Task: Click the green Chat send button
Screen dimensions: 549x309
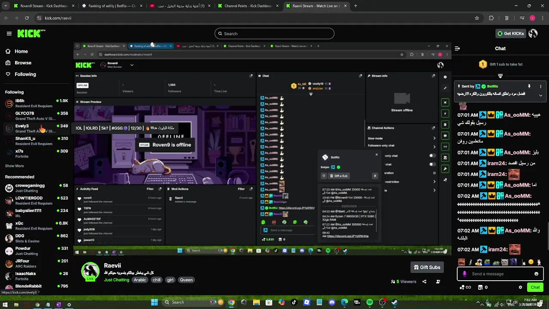Action: [535, 288]
